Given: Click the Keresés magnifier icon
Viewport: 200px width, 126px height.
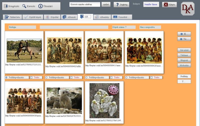Looking at the screenshot, I should pyautogui.click(x=24, y=6).
